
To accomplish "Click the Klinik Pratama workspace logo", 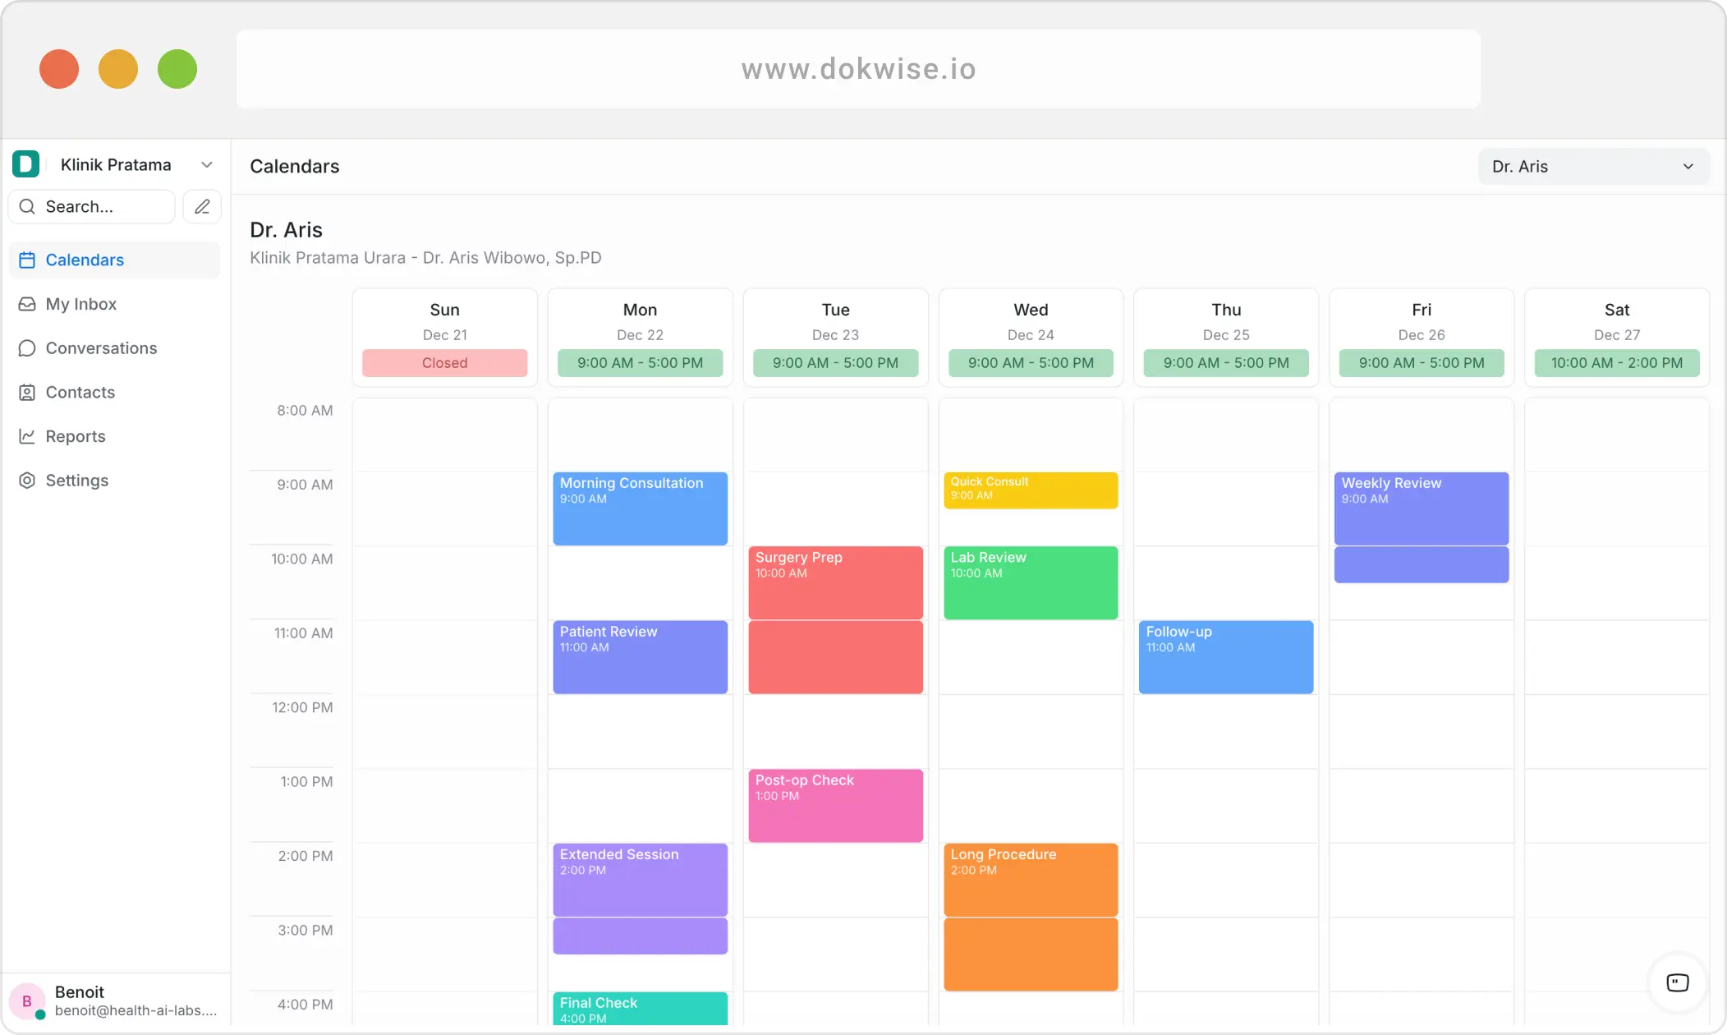I will pyautogui.click(x=25, y=163).
